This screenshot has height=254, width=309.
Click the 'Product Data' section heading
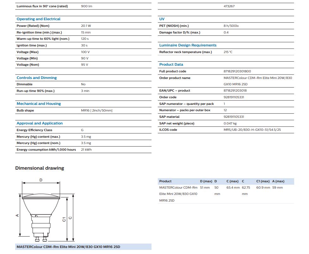(x=171, y=64)
